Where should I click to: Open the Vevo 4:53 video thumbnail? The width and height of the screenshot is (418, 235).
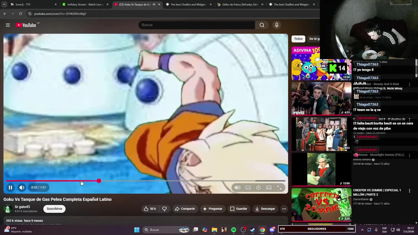321,99
